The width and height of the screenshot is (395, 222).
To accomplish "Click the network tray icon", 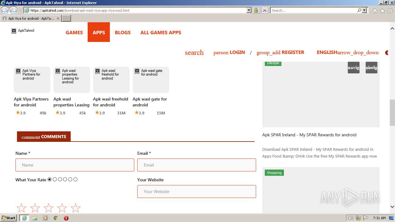I will pos(358,218).
